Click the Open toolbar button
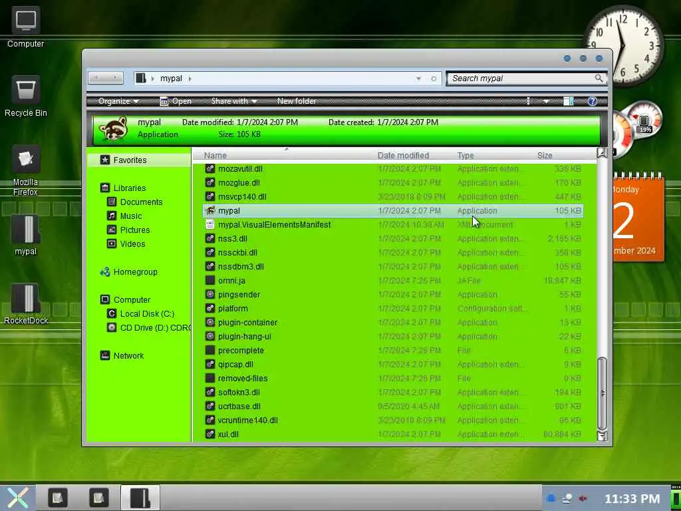This screenshot has width=681, height=511. (176, 101)
